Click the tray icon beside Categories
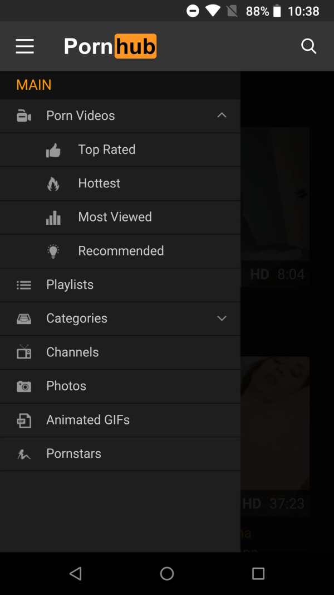Image resolution: width=334 pixels, height=595 pixels. coord(24,319)
